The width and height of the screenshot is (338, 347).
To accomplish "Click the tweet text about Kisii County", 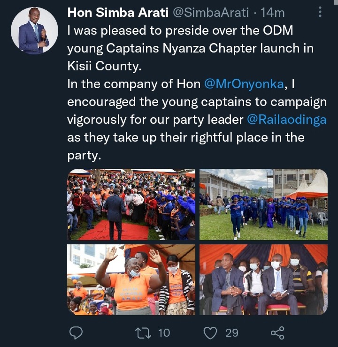I will coord(104,66).
